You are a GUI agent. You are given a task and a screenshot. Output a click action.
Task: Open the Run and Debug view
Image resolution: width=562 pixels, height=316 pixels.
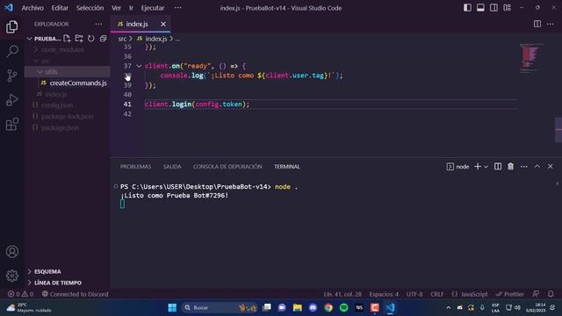(x=11, y=100)
